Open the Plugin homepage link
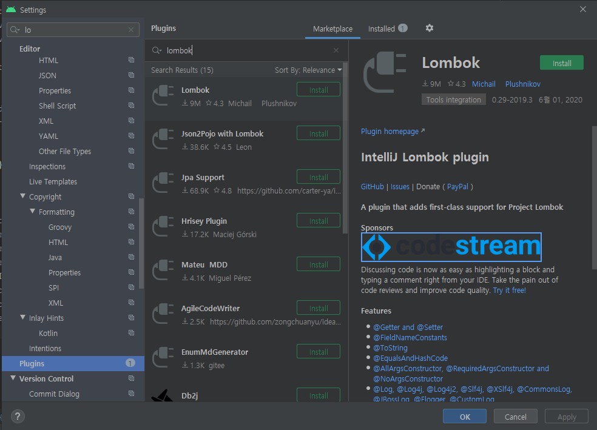597x430 pixels. click(x=393, y=131)
